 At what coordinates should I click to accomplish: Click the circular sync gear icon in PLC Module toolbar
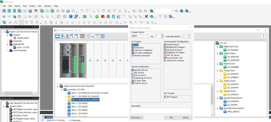(x=103, y=36)
